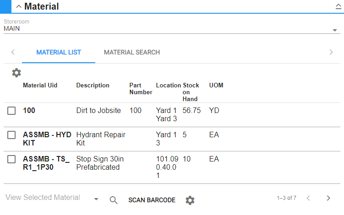Click the search magnifier icon
Image resolution: width=344 pixels, height=215 pixels.
click(x=114, y=200)
